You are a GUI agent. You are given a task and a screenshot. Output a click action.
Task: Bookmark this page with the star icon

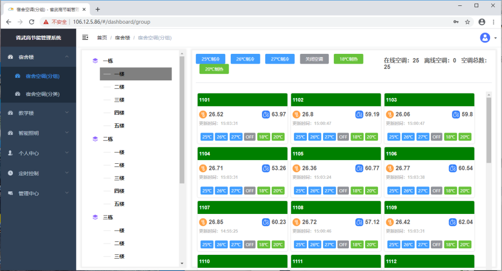467,22
